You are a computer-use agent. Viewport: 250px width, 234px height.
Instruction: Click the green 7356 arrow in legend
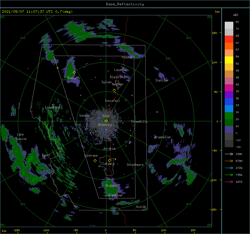(229, 175)
